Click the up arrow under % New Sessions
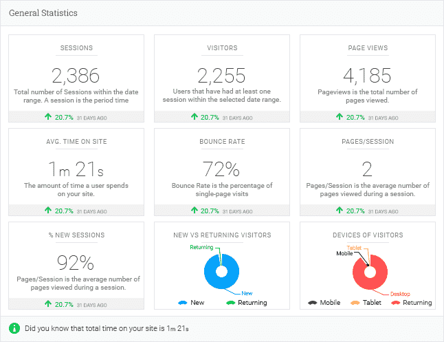The width and height of the screenshot is (444, 342). (x=48, y=303)
